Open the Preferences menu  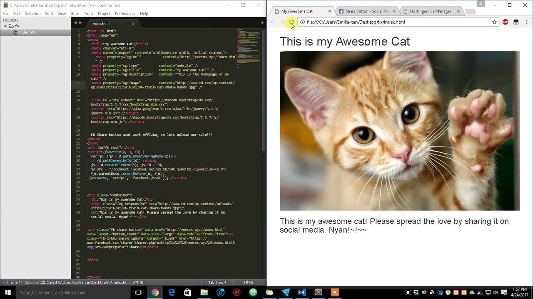(125, 13)
